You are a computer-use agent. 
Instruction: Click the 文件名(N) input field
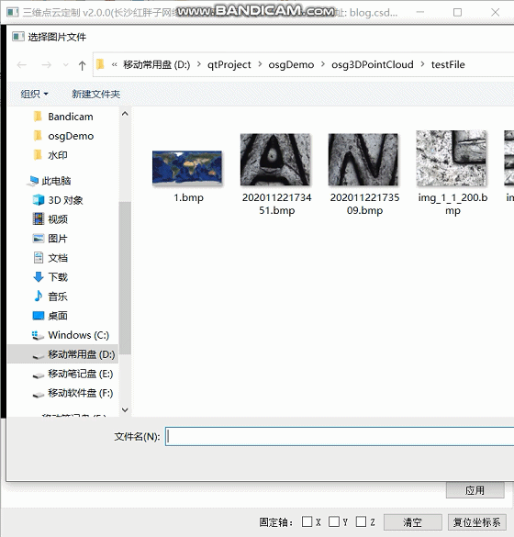pos(340,436)
